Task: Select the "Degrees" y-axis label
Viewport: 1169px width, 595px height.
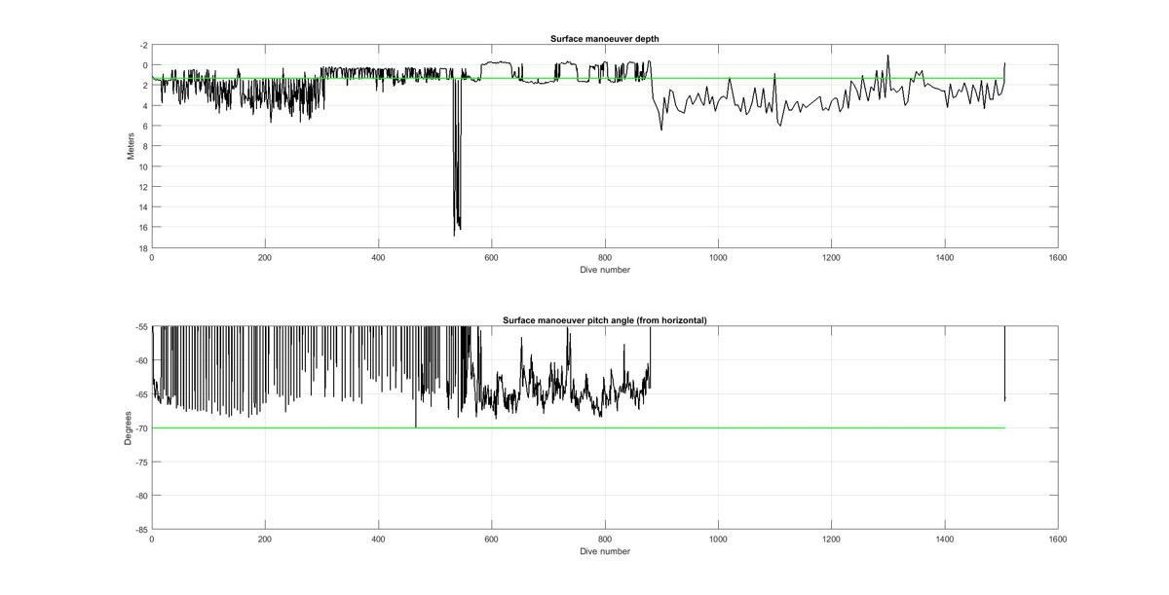Action: click(x=129, y=428)
